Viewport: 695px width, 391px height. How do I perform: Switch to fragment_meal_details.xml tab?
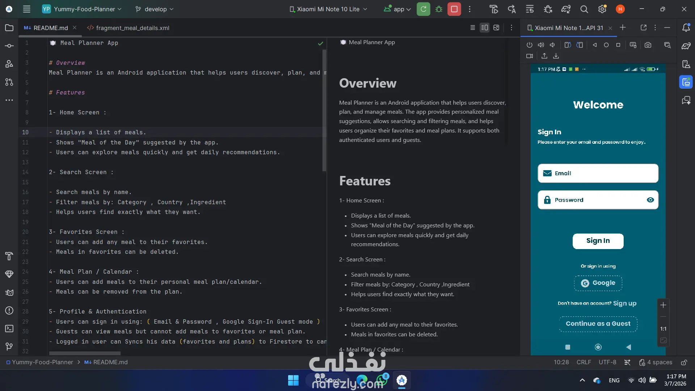[x=129, y=28]
